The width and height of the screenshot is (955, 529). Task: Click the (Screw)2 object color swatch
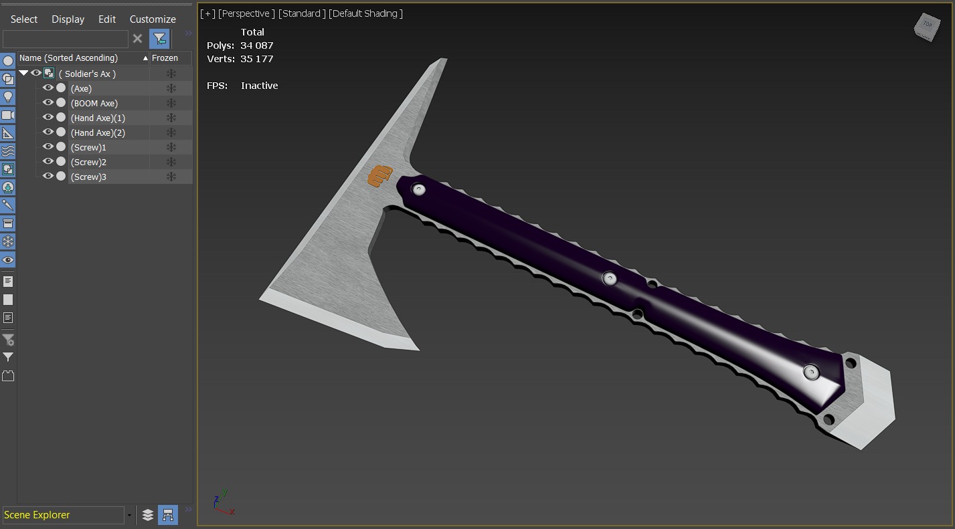(x=61, y=162)
